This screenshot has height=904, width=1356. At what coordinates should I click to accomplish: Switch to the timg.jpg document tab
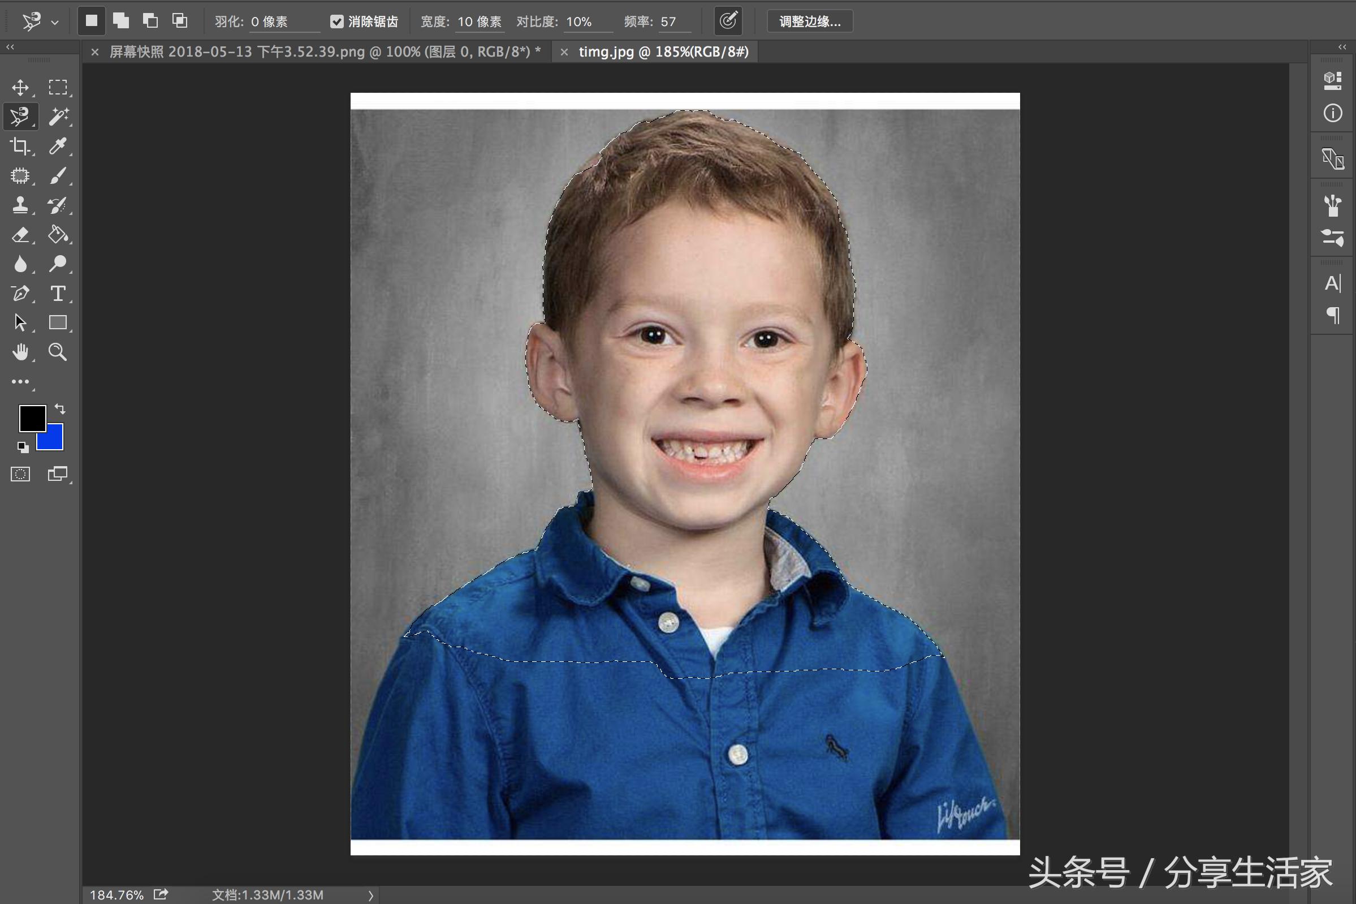[663, 52]
